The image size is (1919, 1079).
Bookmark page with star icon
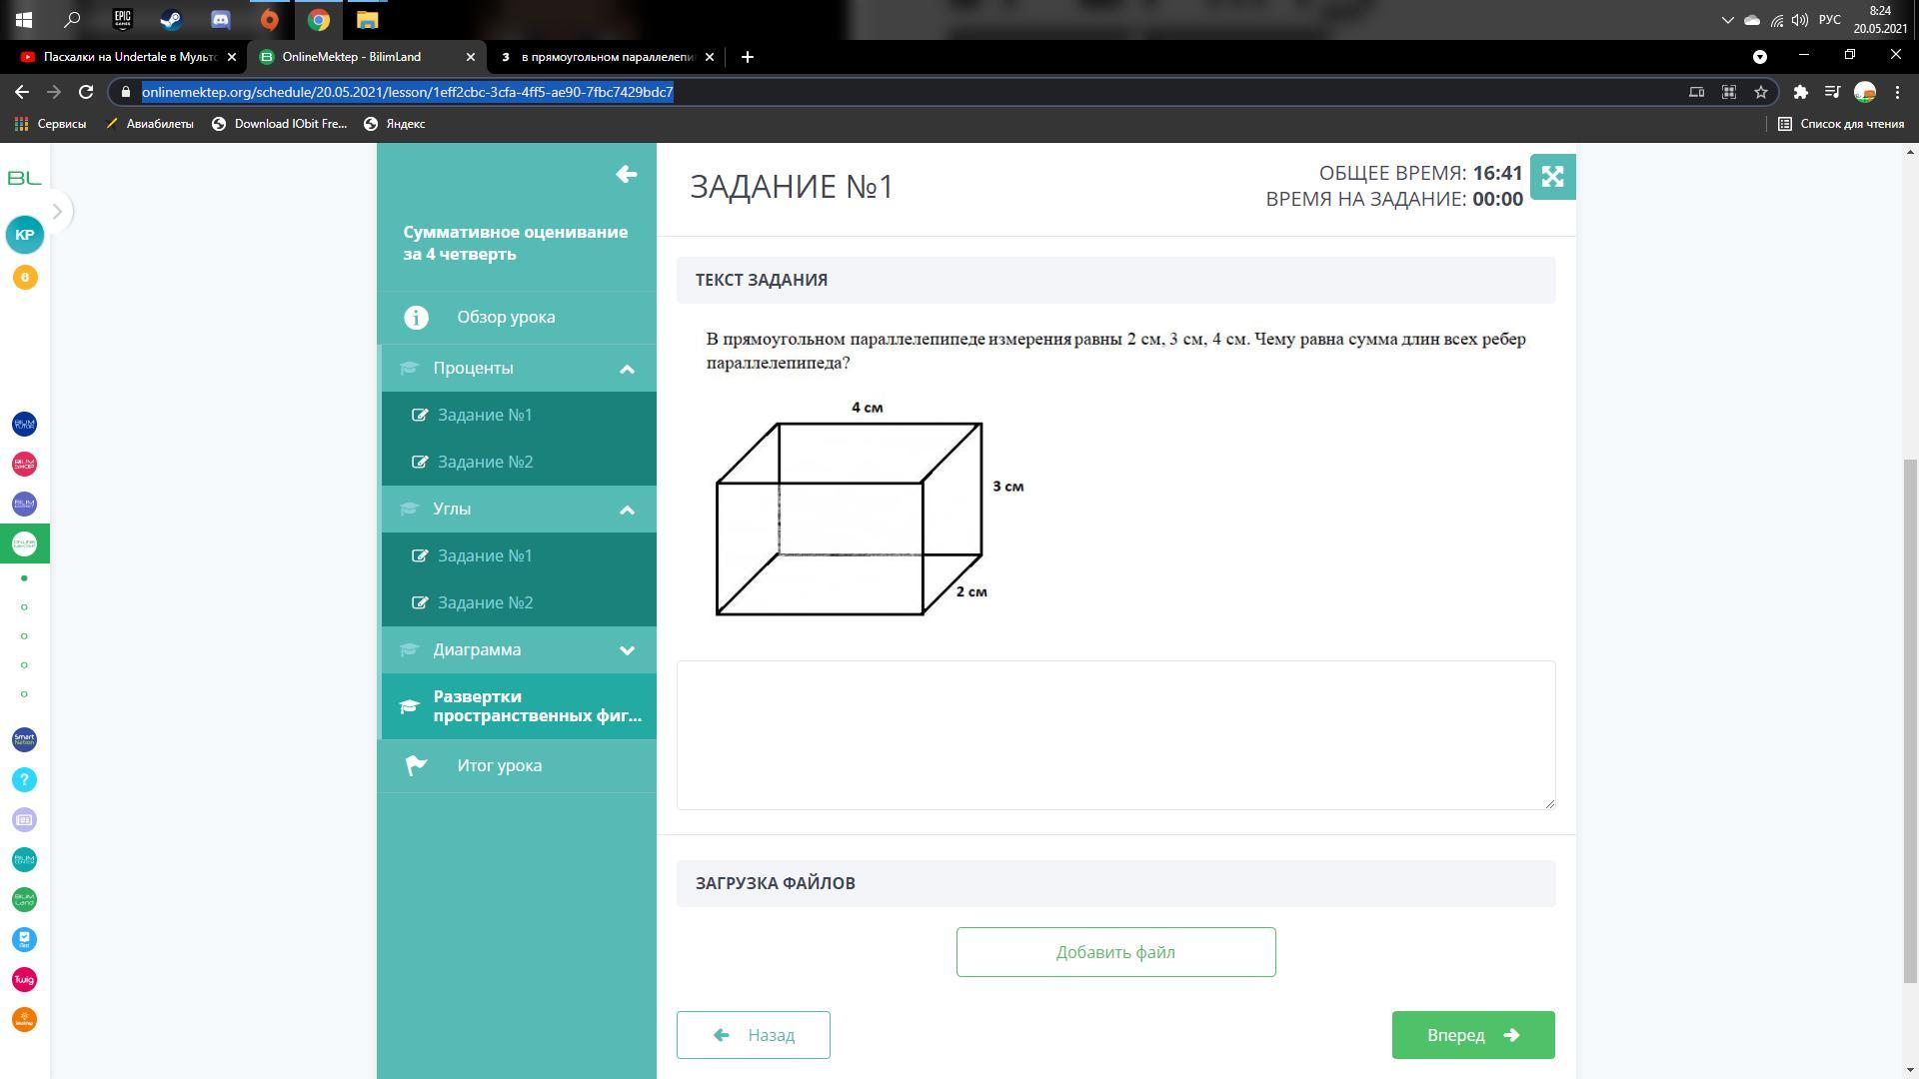pyautogui.click(x=1761, y=92)
